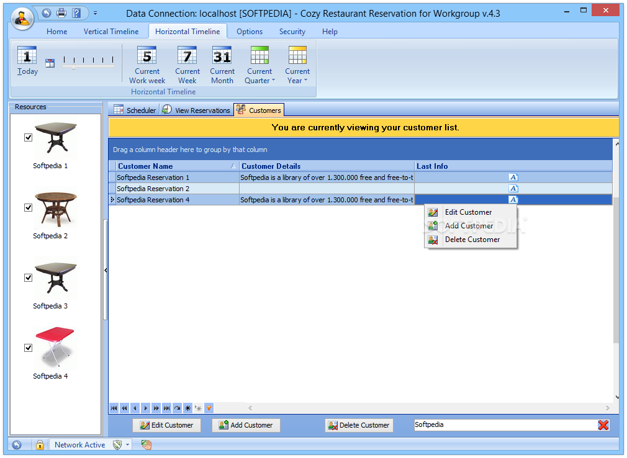This screenshot has height=458, width=627.
Task: Click the Softpedia 3 table thumbnail
Action: pyautogui.click(x=56, y=278)
